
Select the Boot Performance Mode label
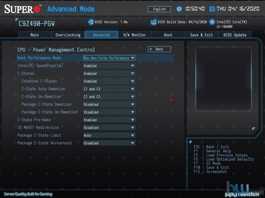coord(39,58)
